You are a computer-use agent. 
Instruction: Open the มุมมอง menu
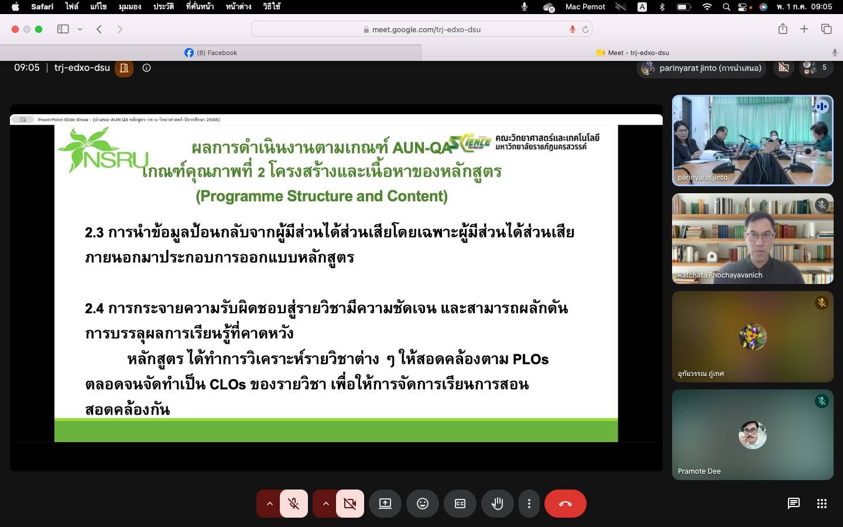coord(129,6)
